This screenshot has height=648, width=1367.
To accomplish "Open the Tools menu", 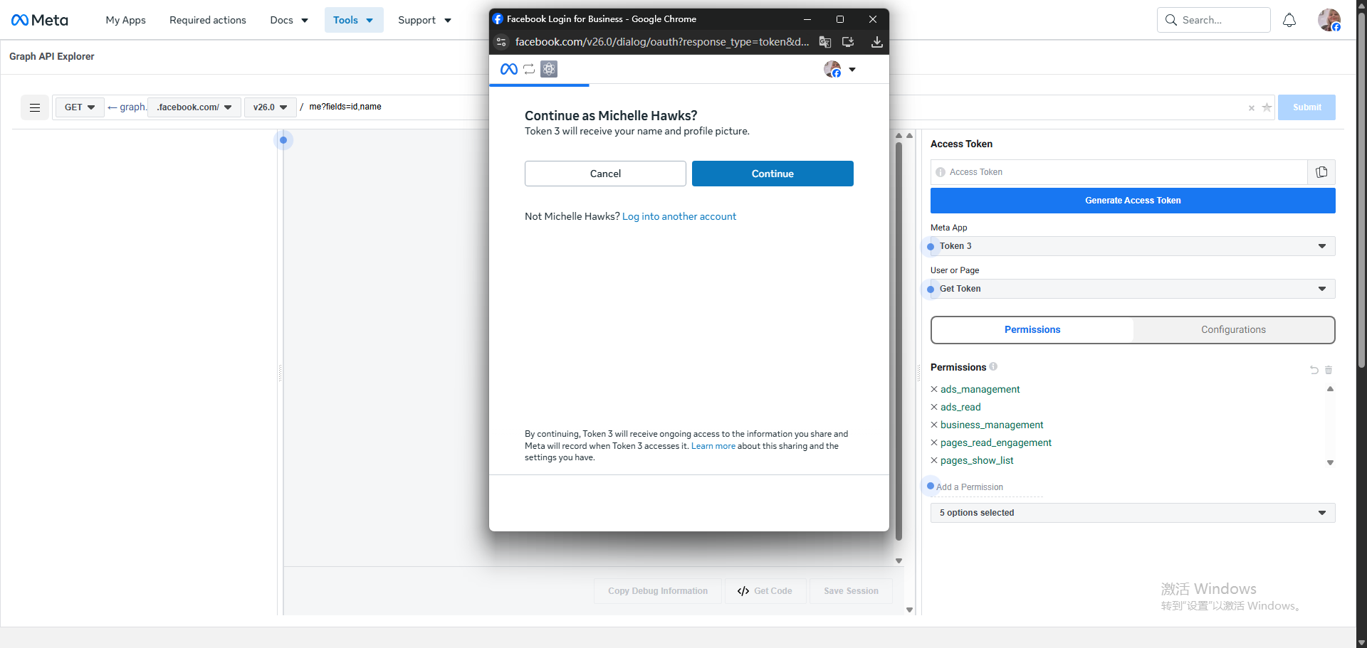I will [x=353, y=20].
